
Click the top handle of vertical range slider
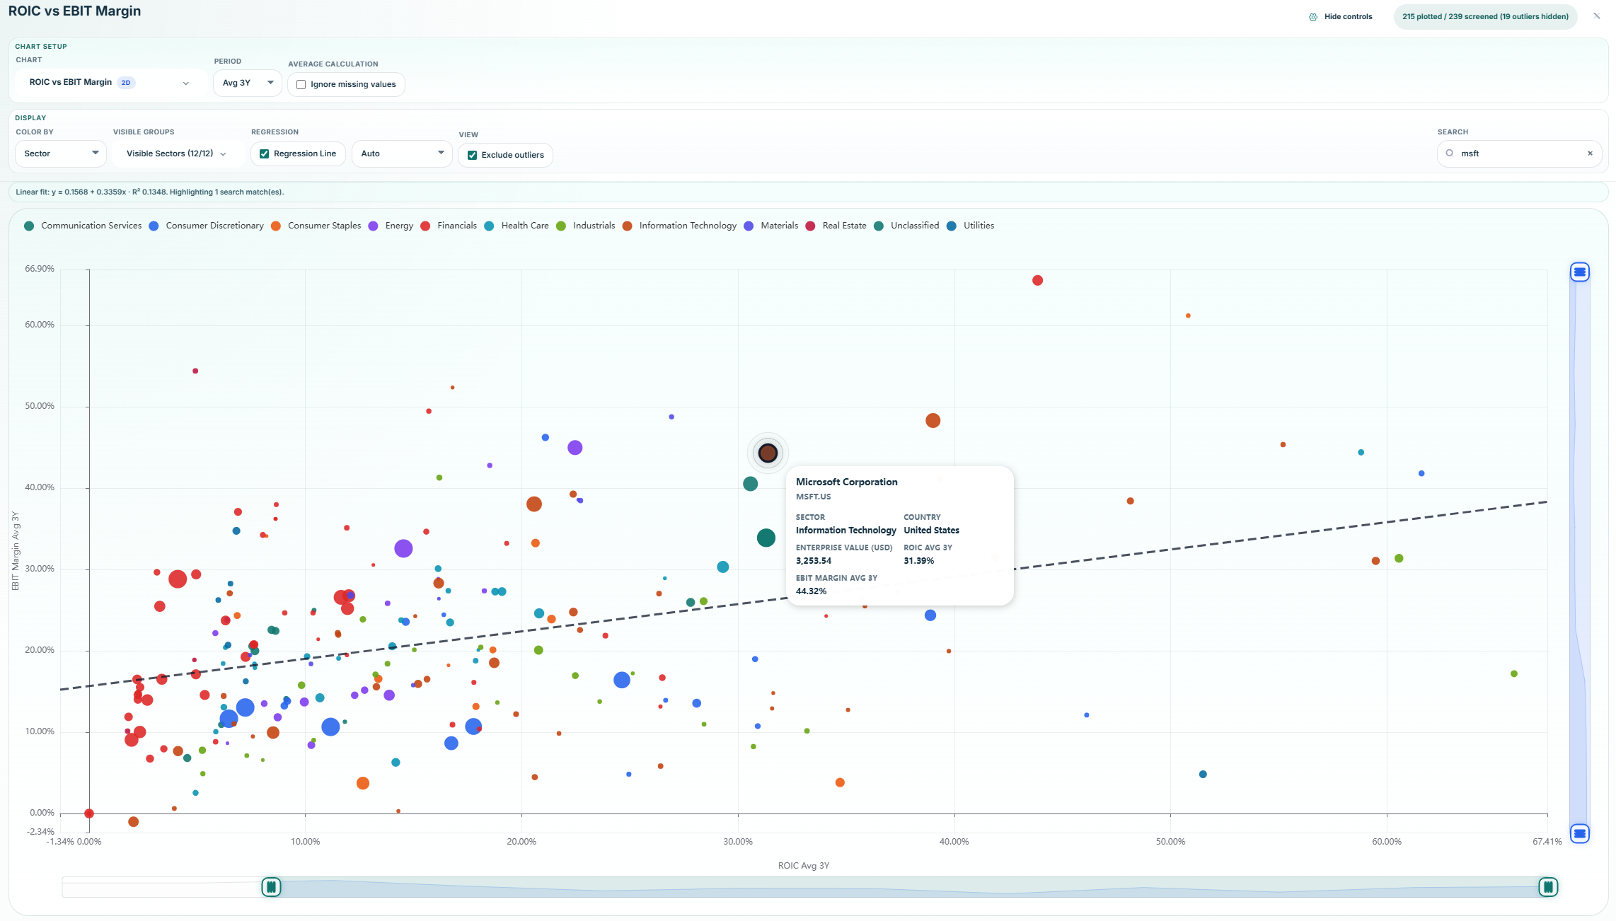click(1580, 272)
